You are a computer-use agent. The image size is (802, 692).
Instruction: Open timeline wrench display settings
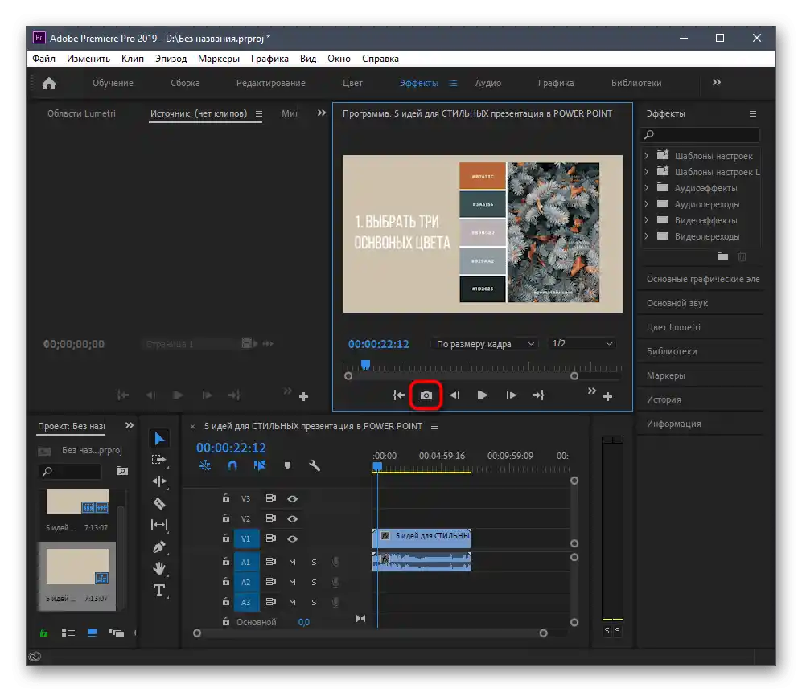click(315, 465)
